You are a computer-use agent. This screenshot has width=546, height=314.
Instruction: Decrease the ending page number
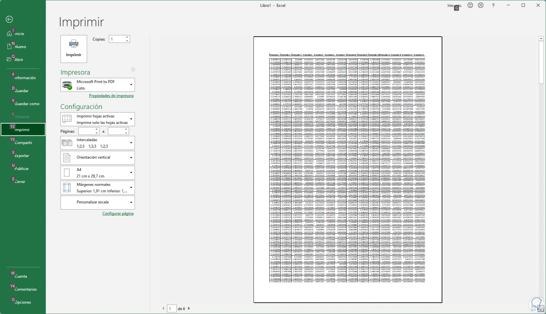pyautogui.click(x=126, y=133)
